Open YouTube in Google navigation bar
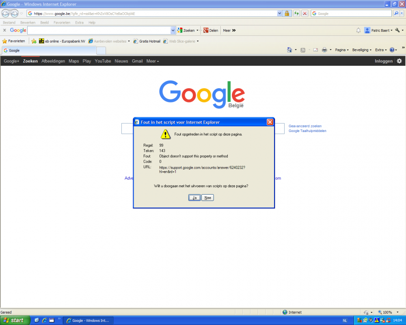Viewport: 406px width, 325px height. (x=103, y=61)
